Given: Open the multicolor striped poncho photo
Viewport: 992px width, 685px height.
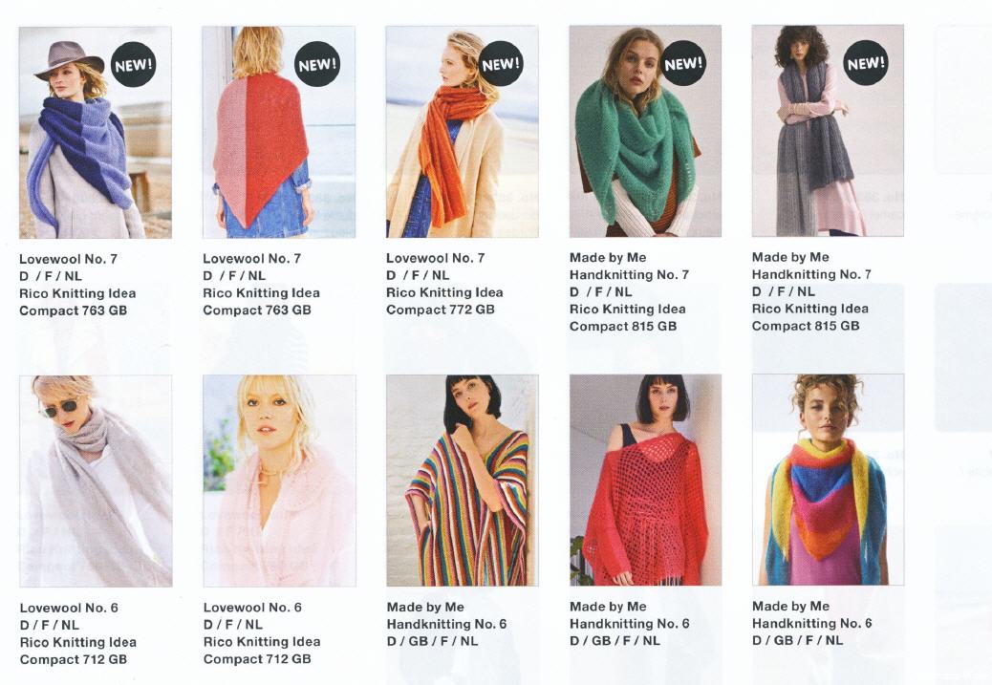Looking at the screenshot, I should [x=463, y=480].
